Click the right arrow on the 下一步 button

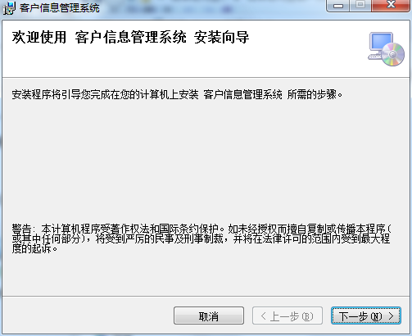pos(391,316)
